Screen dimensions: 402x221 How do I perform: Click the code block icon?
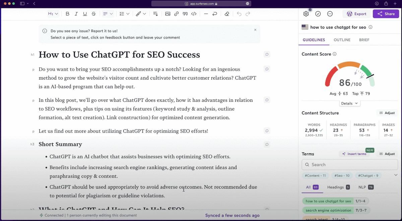pos(194,14)
